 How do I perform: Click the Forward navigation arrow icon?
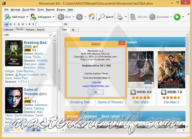(79, 17)
